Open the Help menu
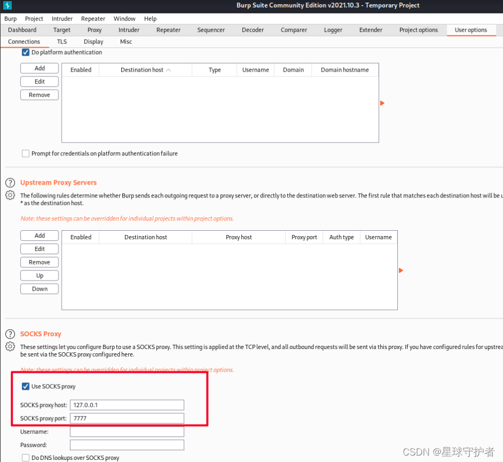The width and height of the screenshot is (503, 462). click(x=150, y=19)
